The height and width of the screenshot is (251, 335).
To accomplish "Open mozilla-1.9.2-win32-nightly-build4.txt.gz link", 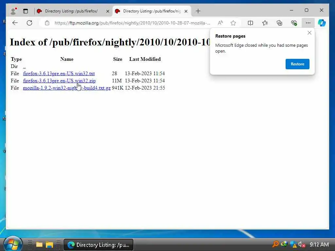I will tap(67, 88).
